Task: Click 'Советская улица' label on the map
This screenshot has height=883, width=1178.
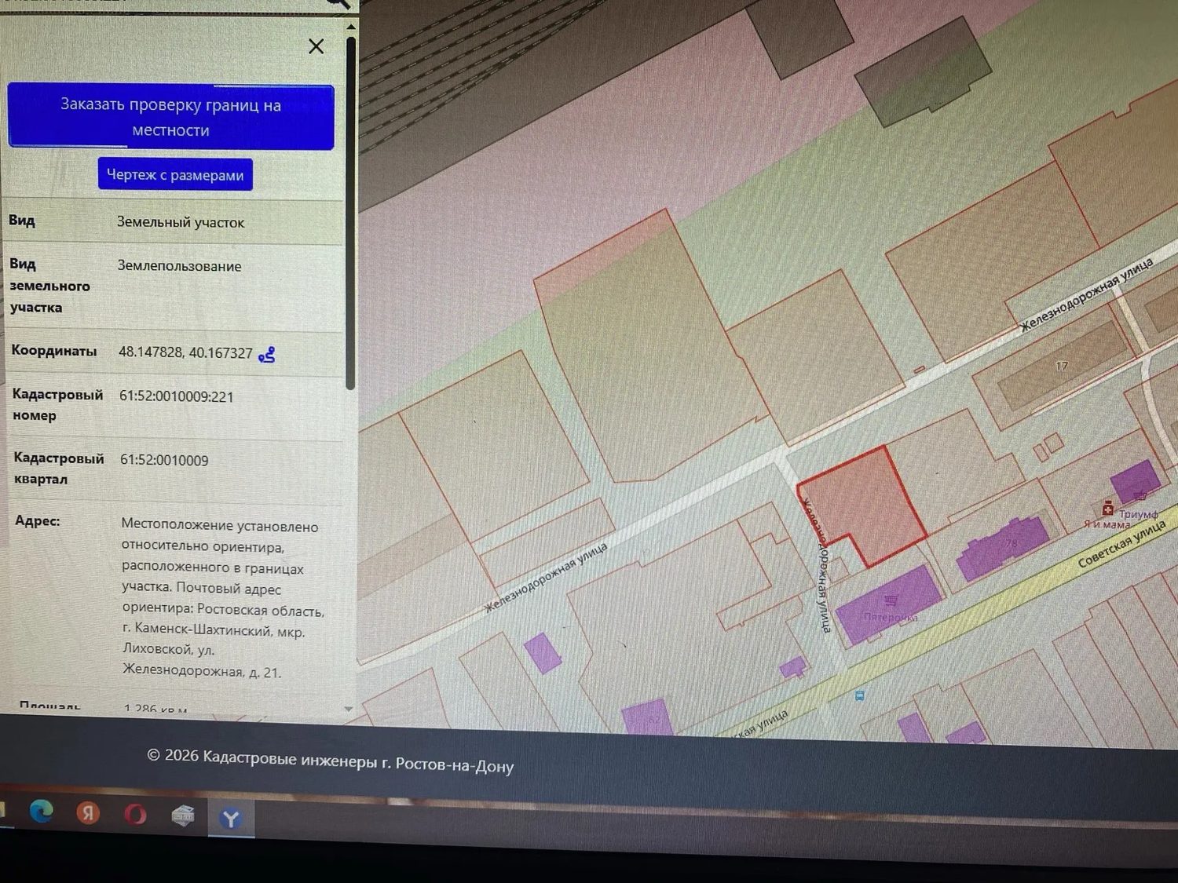Action: coord(1121,544)
